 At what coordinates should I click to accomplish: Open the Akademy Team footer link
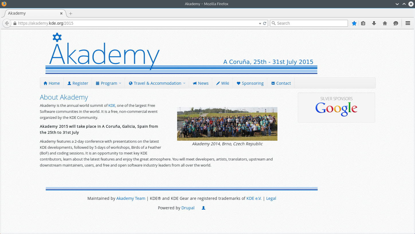131,198
